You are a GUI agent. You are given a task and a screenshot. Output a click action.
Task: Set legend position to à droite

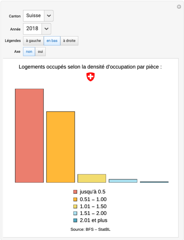tap(69, 41)
